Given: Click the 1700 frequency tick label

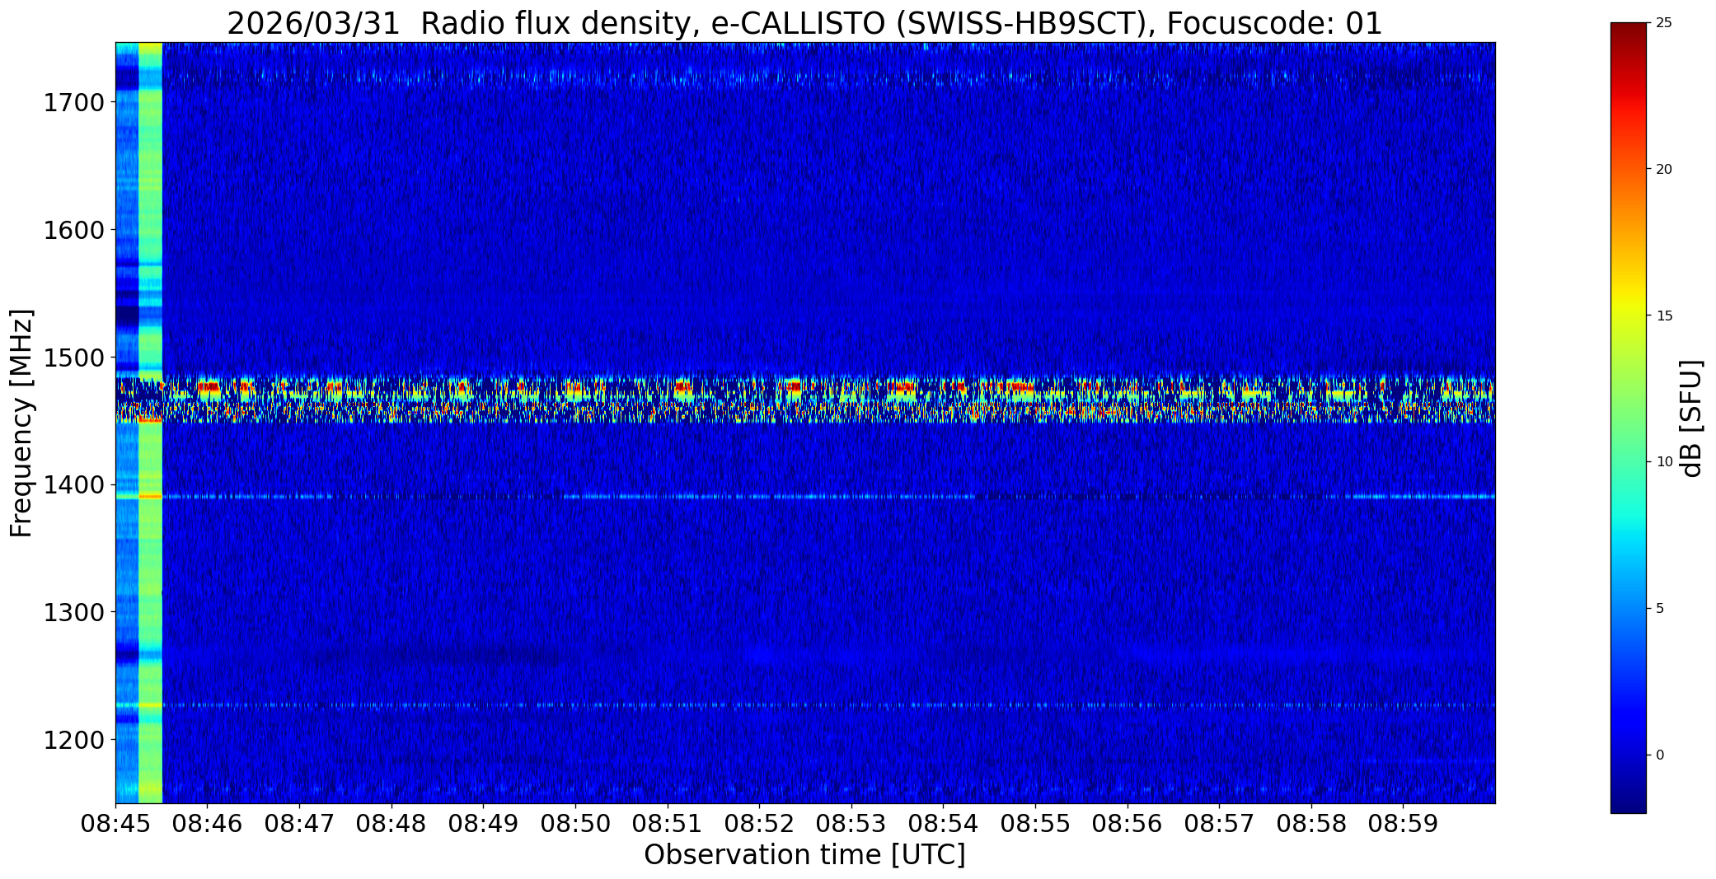Looking at the screenshot, I should pos(74,103).
